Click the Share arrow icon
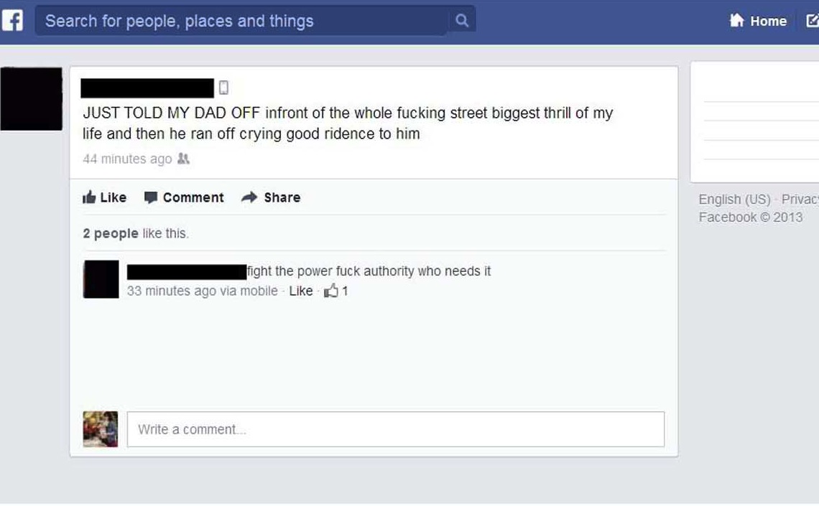This screenshot has width=819, height=506. tap(249, 197)
